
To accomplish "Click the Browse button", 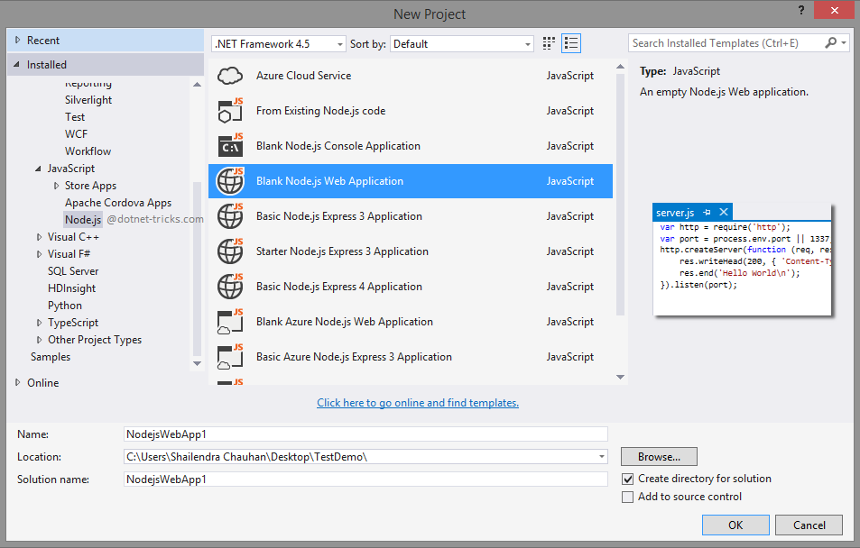I will tap(658, 456).
